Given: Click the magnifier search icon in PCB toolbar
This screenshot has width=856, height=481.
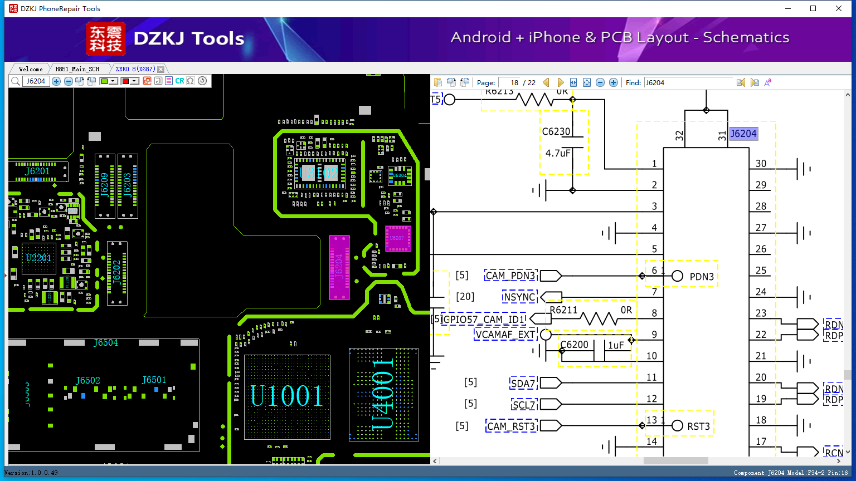Looking at the screenshot, I should click(15, 81).
